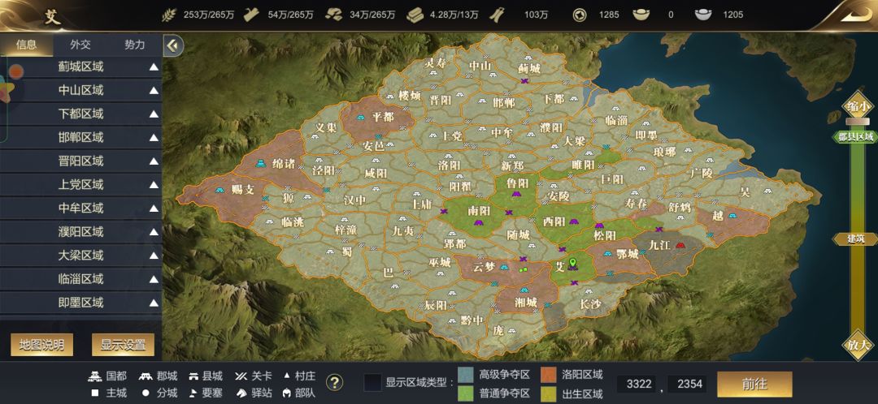
Task: Select the 建筑 zoom level marker
Action: click(855, 239)
